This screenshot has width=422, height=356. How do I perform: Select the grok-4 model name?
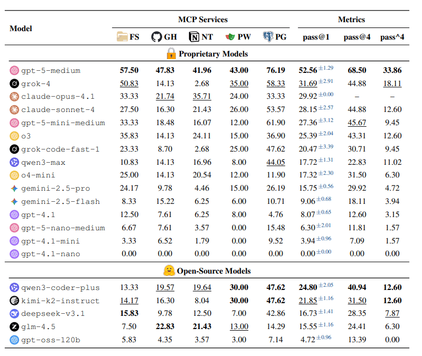36,84
